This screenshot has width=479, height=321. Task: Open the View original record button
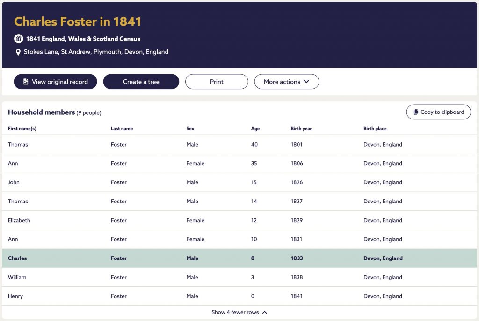pyautogui.click(x=55, y=82)
